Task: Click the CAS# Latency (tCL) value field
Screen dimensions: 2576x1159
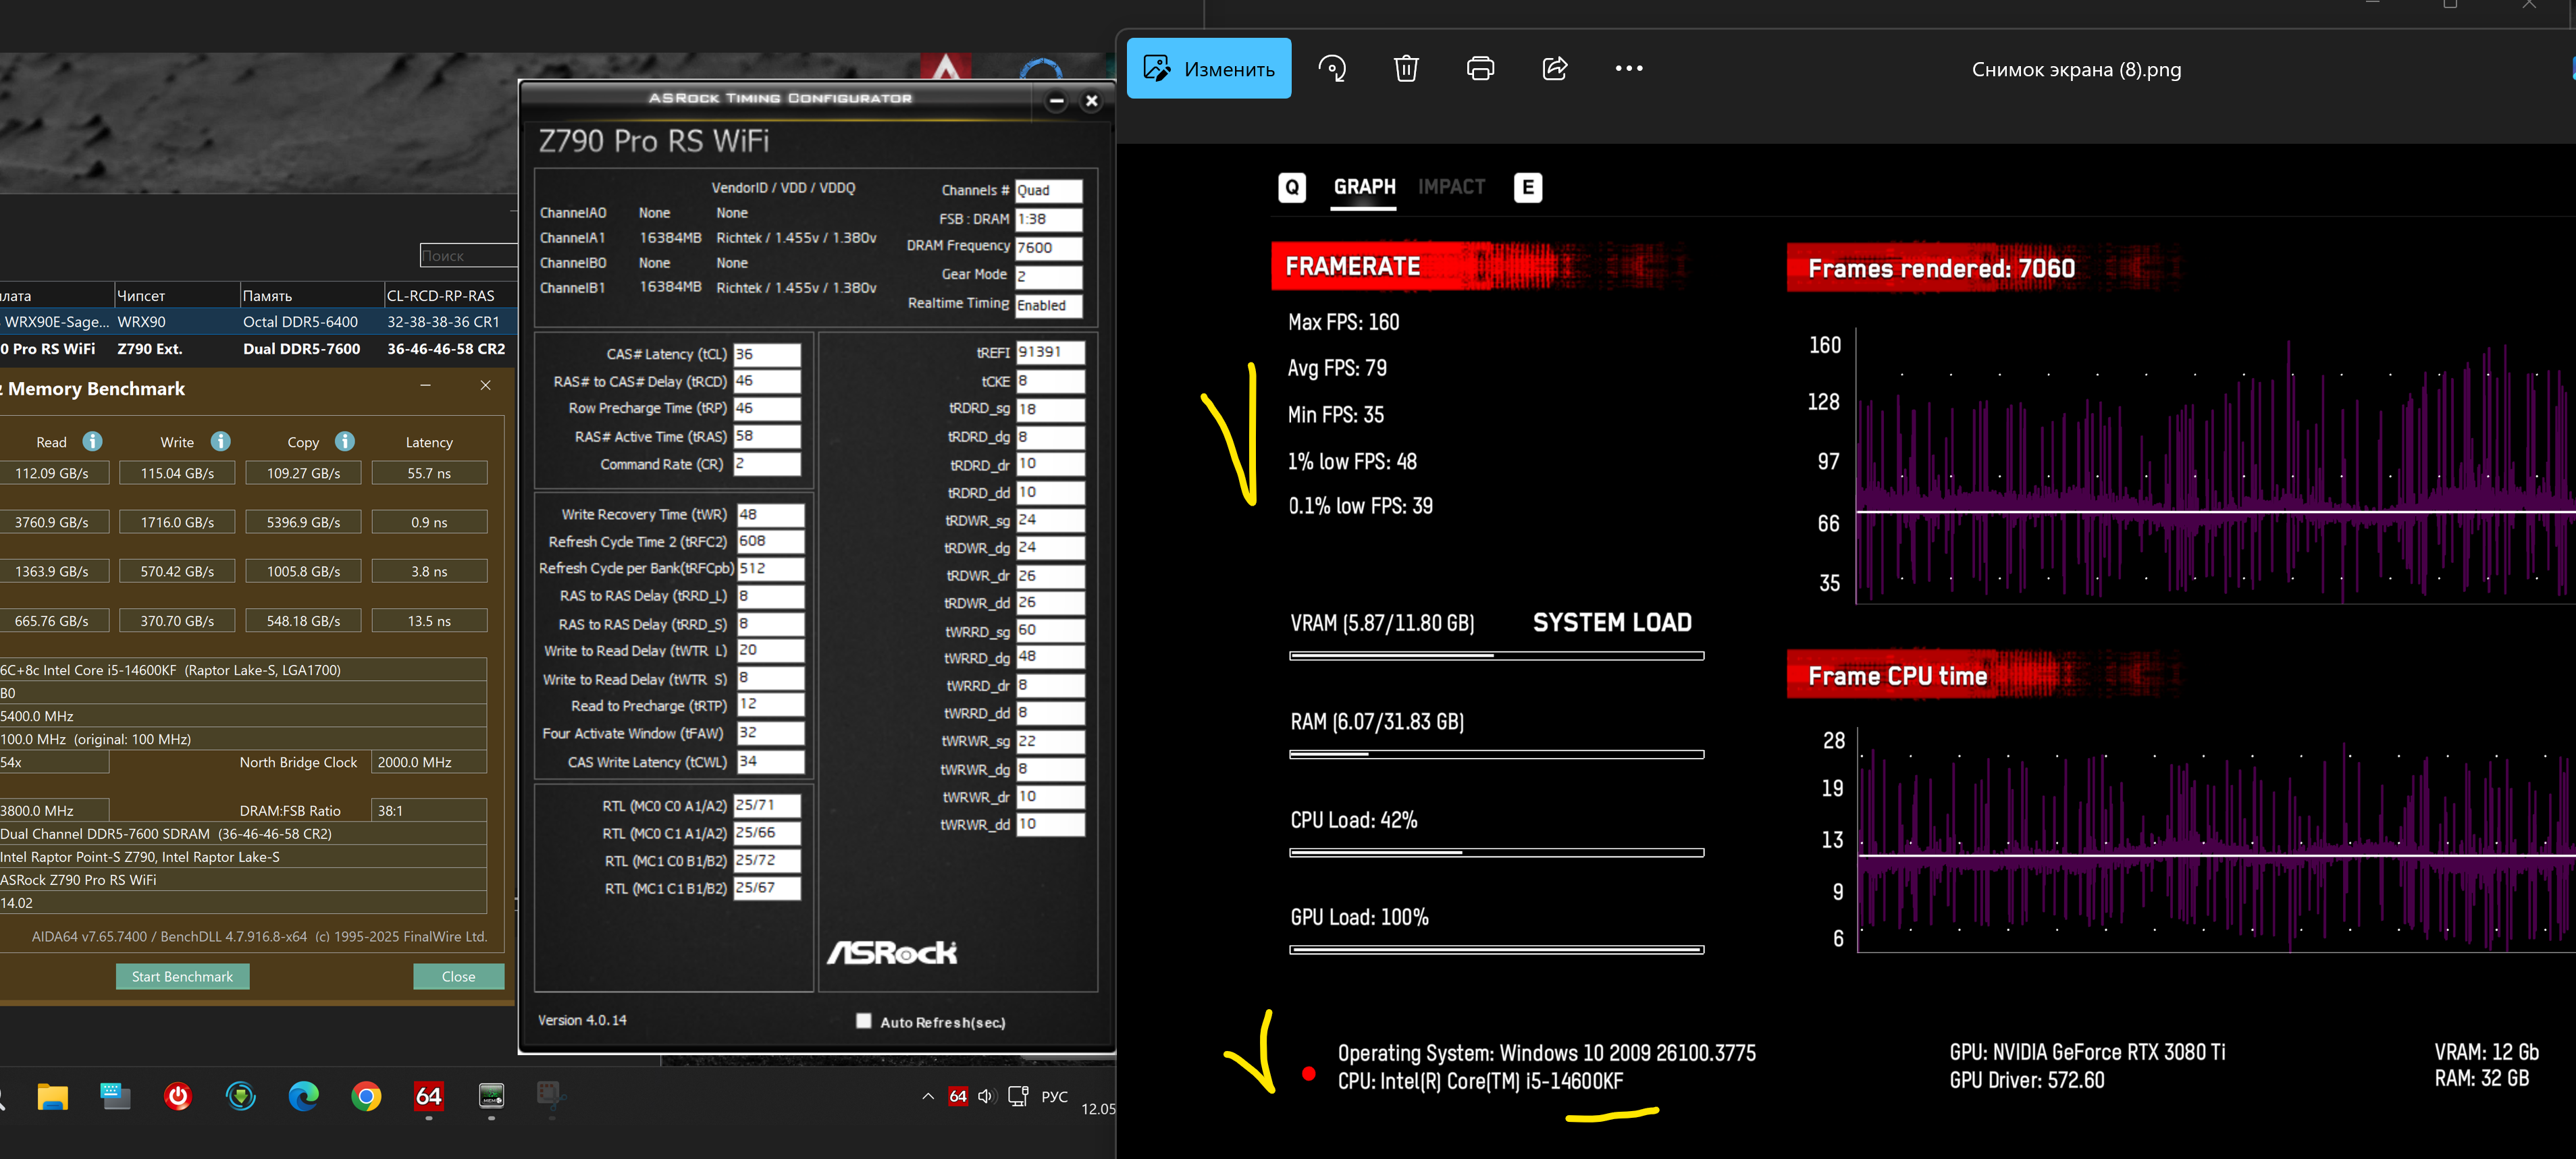Action: pyautogui.click(x=766, y=354)
